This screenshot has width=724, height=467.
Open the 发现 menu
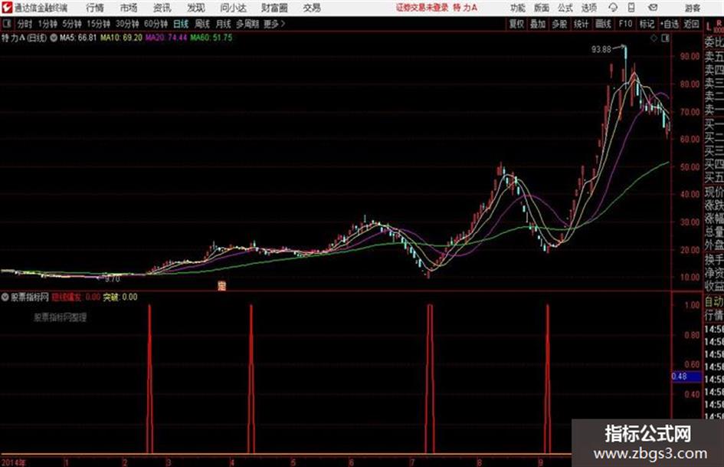pyautogui.click(x=196, y=8)
